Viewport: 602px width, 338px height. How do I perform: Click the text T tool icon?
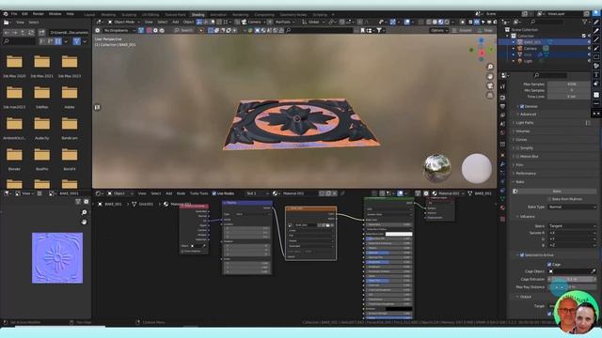coord(596,75)
